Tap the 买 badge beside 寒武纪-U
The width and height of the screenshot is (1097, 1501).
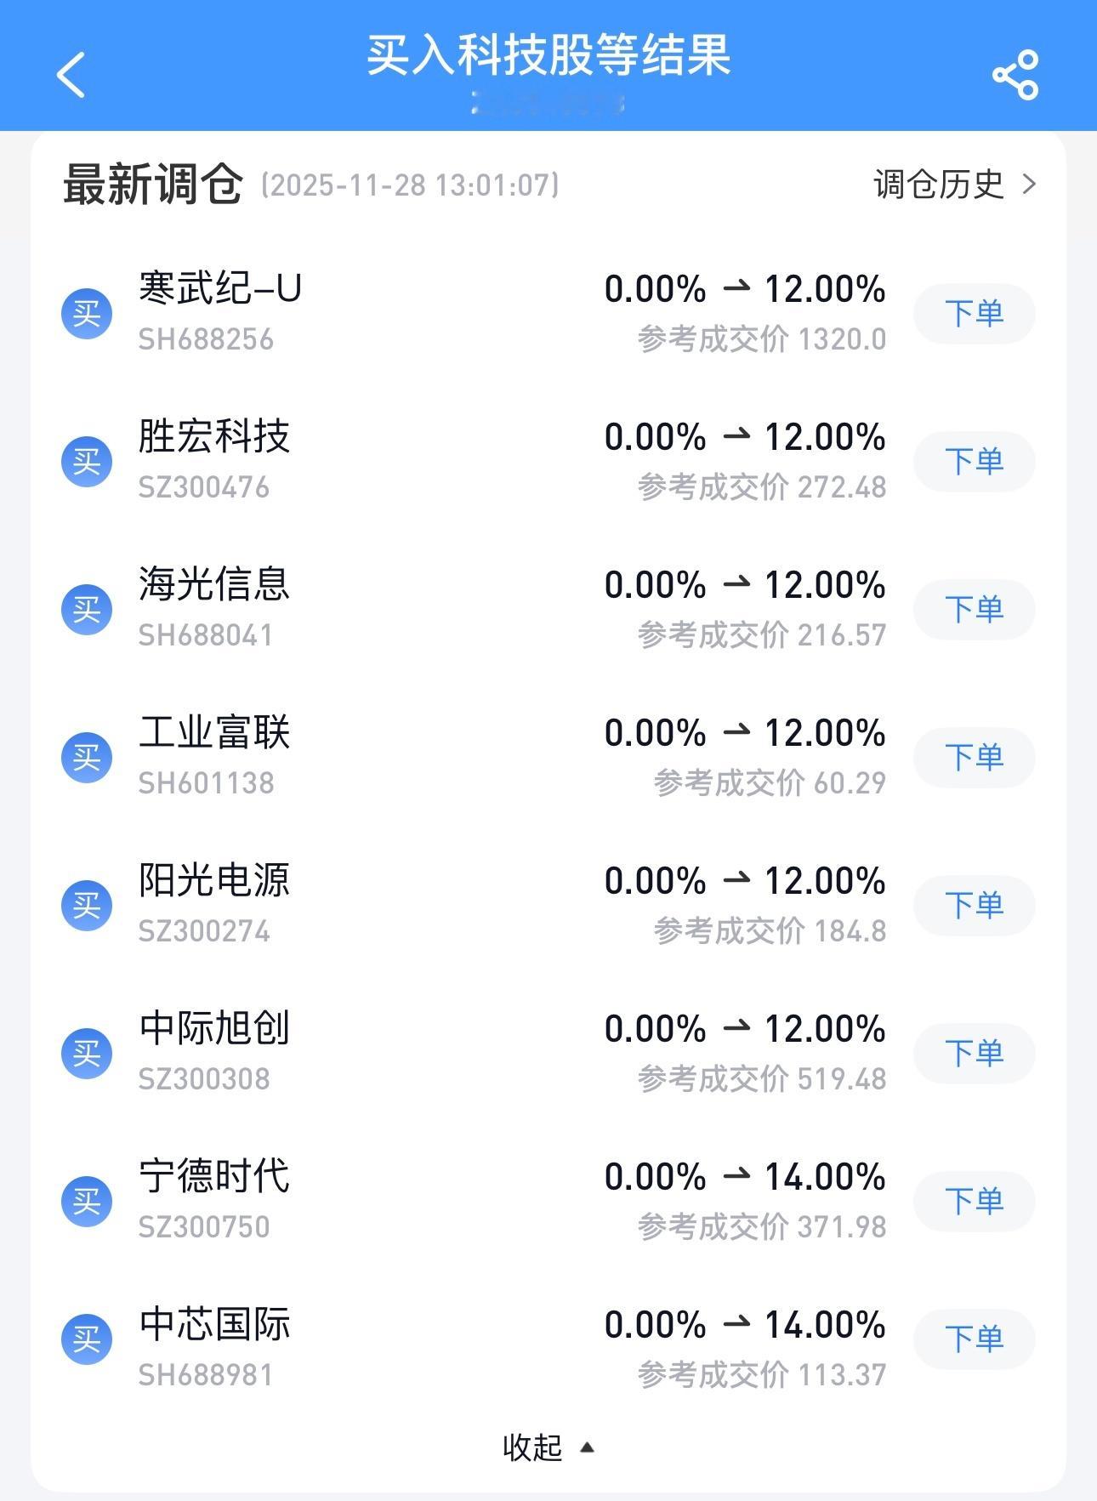point(87,314)
